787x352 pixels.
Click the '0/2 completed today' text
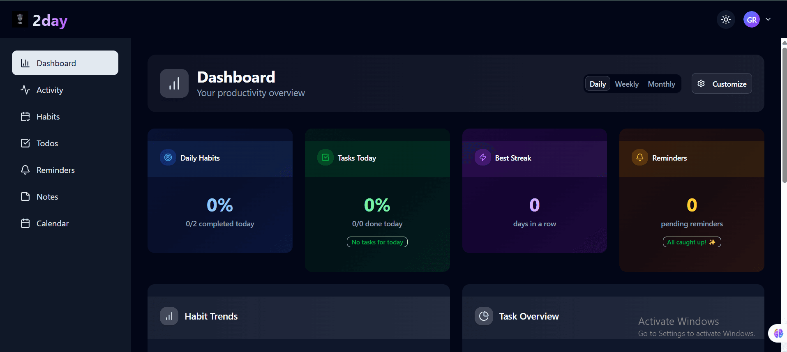[220, 224]
